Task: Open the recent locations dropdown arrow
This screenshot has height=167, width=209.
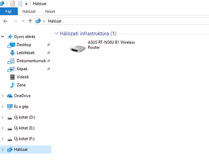Action: [23, 21]
